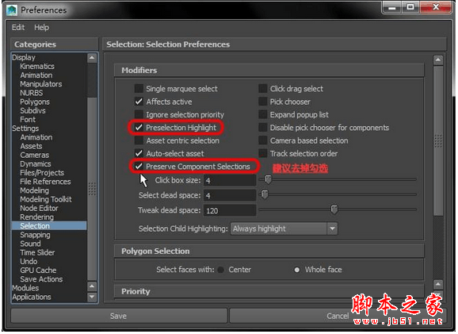Select Undo category
The width and height of the screenshot is (458, 334).
click(29, 262)
